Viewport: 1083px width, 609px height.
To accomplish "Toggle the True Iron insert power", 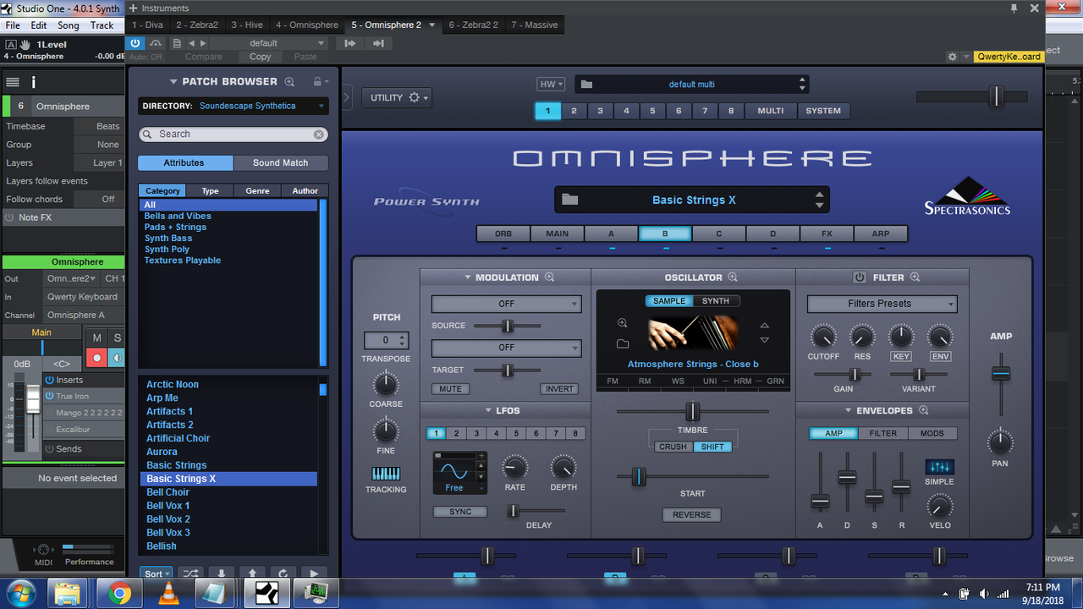I will [49, 396].
